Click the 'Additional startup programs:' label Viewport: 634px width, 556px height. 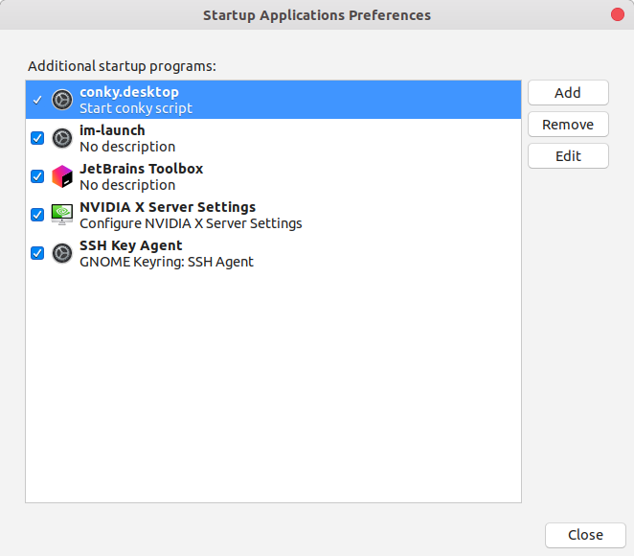click(x=123, y=66)
